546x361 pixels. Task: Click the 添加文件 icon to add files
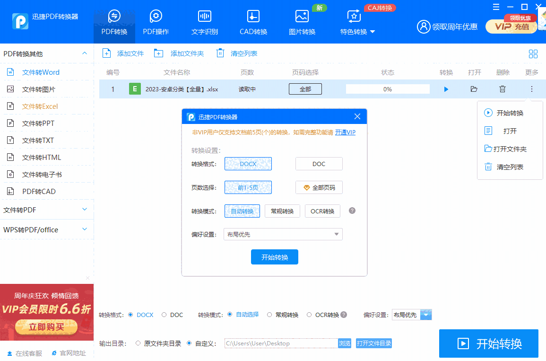107,53
